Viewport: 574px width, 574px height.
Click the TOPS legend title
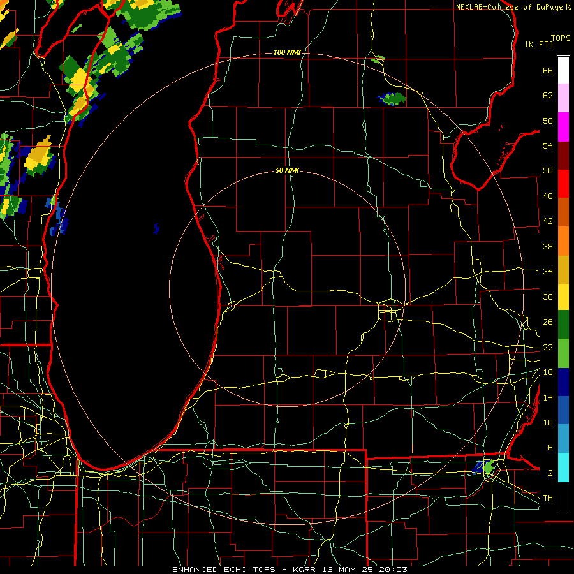coord(561,38)
